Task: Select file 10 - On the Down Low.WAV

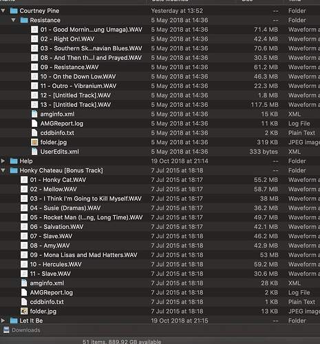Action: tap(78, 77)
